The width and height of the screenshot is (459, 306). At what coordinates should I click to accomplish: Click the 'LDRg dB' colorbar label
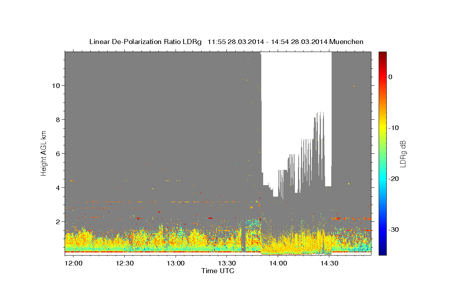click(x=402, y=154)
